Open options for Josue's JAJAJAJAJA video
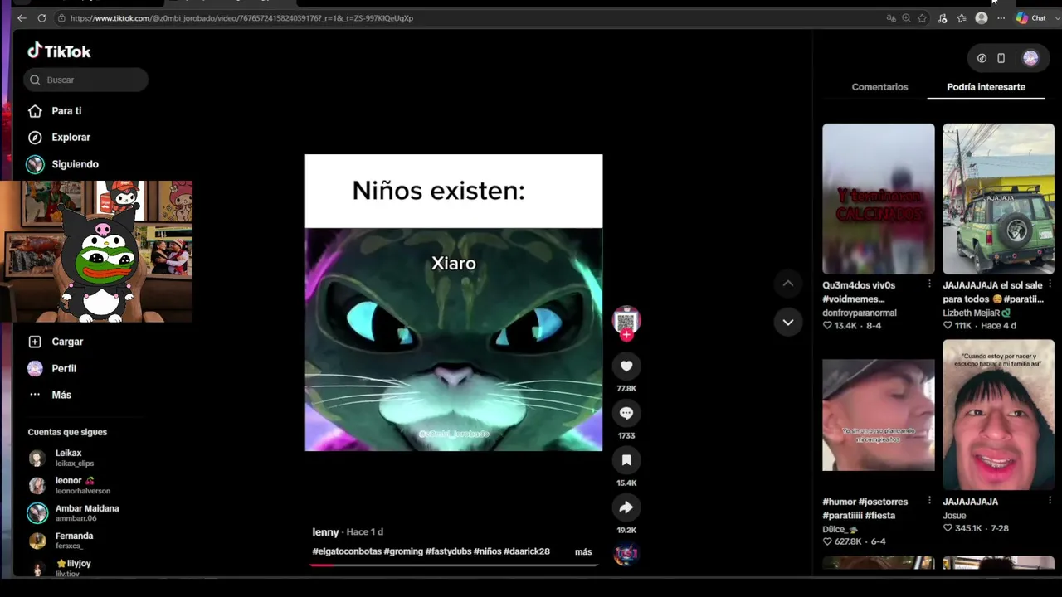The image size is (1062, 597). coord(1050,501)
